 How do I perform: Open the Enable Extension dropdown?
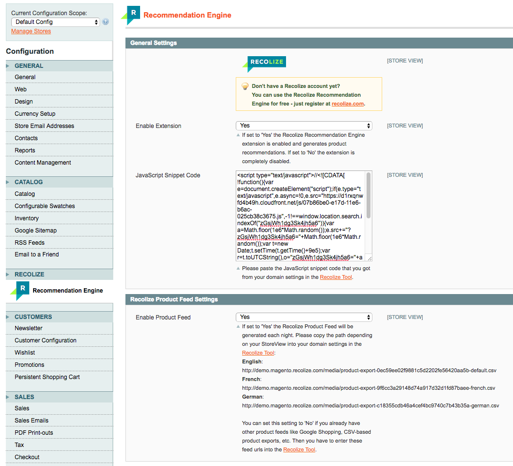[304, 126]
